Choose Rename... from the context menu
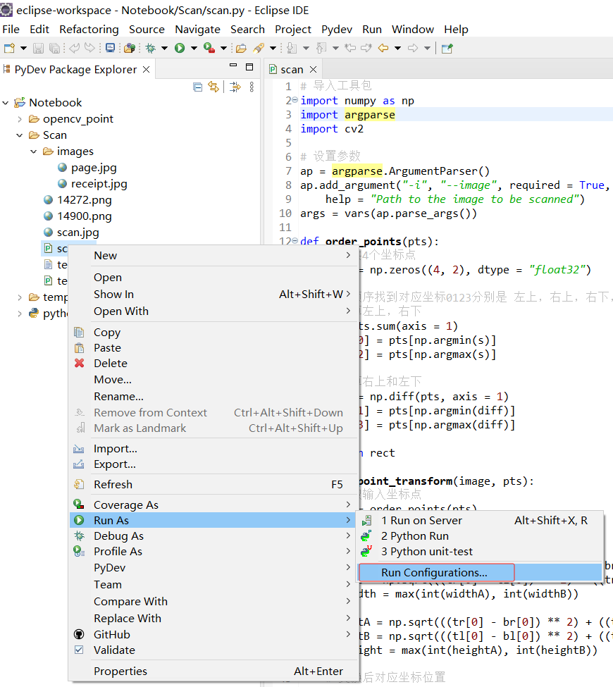Screen dimensions: 613x687 (x=213, y=397)
